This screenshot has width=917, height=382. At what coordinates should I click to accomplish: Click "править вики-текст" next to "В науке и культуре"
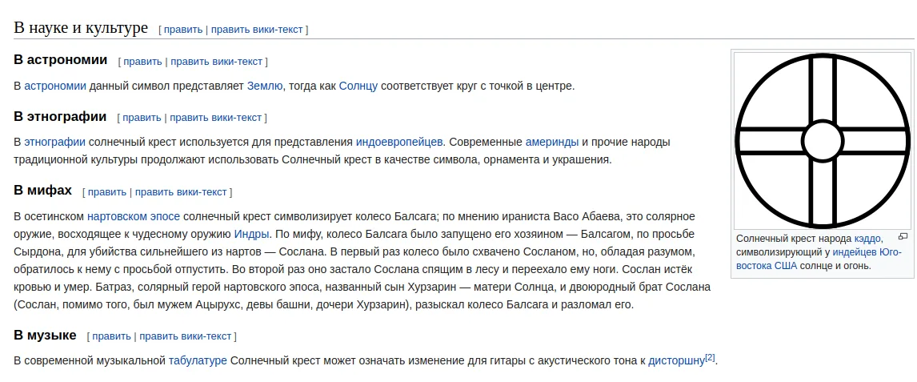[x=258, y=30]
